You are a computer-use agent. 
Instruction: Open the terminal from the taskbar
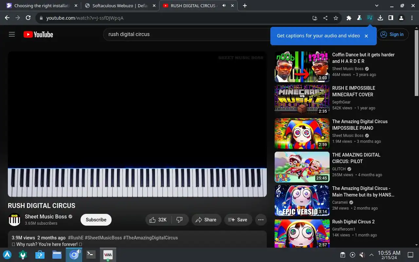pos(91,255)
